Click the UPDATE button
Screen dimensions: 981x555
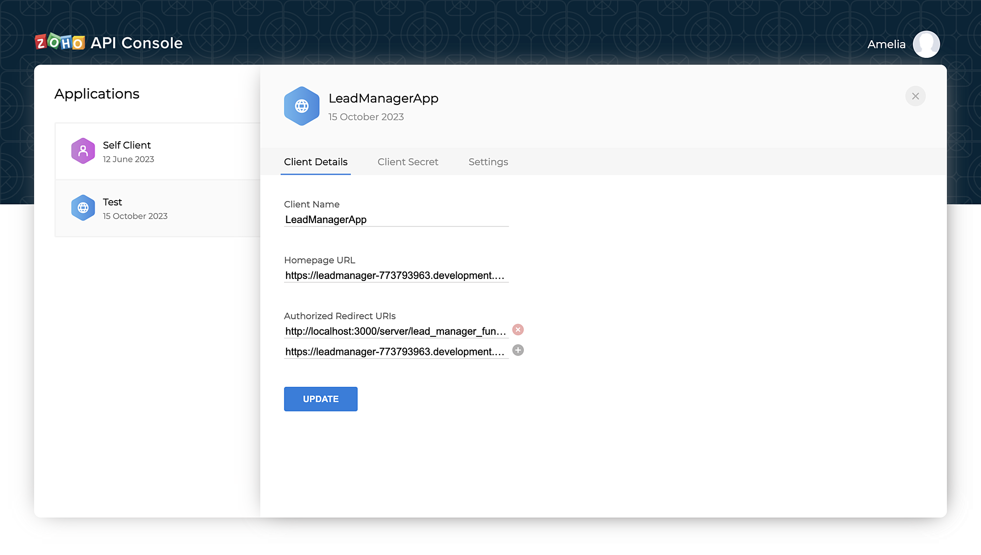(x=321, y=399)
